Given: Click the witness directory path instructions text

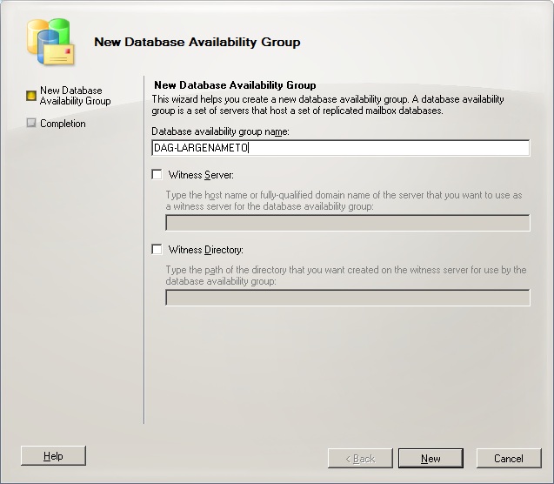Looking at the screenshot, I should coord(345,275).
